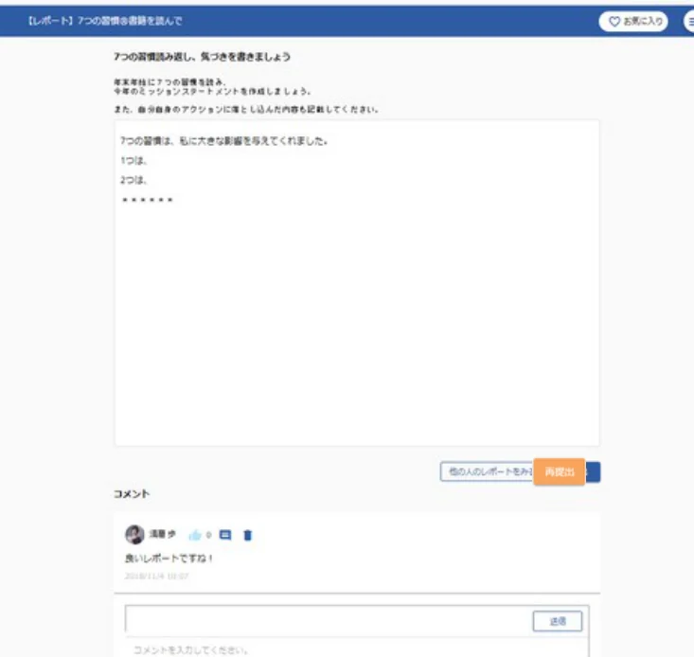Click the like count next to thumbs-up
This screenshot has height=657, width=694.
208,535
